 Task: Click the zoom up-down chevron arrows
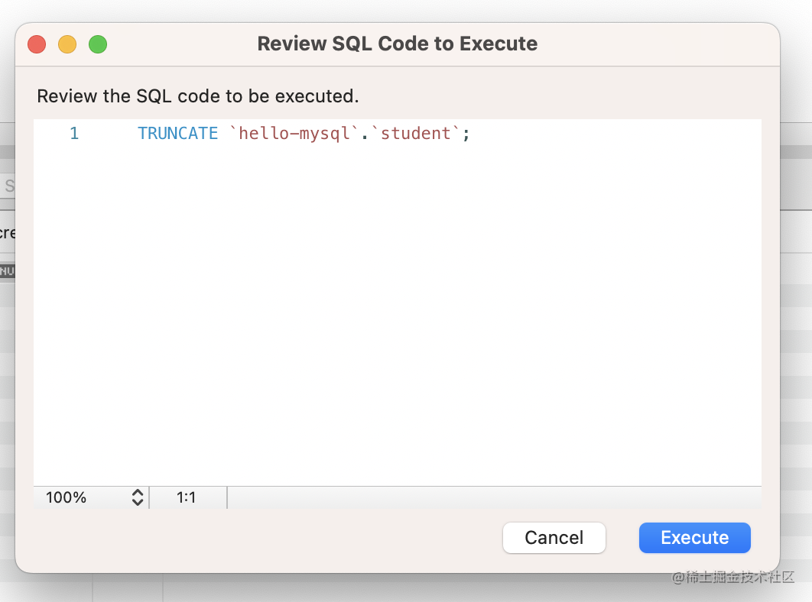pyautogui.click(x=138, y=497)
